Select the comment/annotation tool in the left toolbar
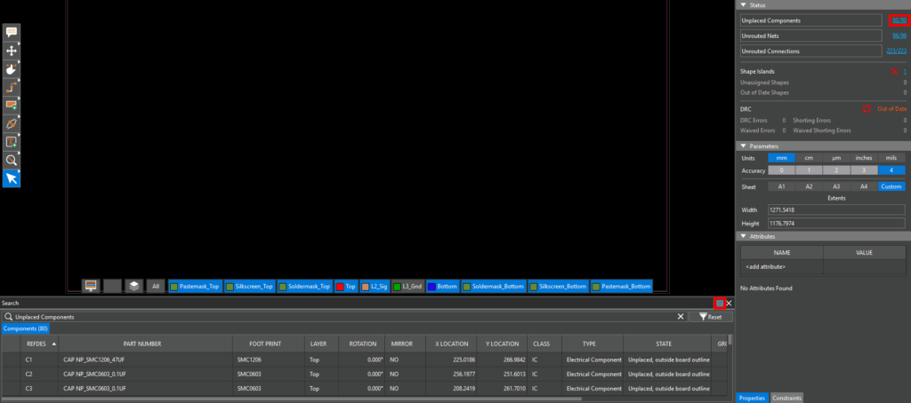 [x=11, y=33]
